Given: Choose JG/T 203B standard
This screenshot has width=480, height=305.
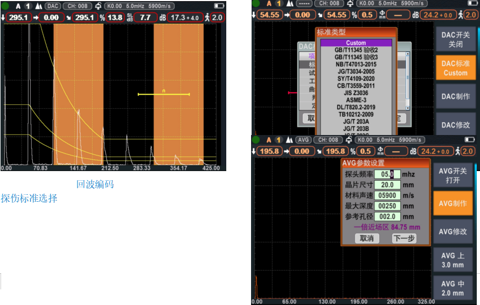Looking at the screenshot, I should (356, 129).
